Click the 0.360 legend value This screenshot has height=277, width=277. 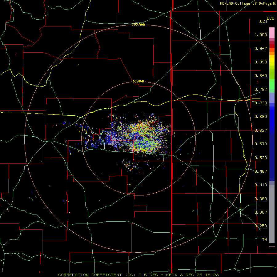coord(261,199)
